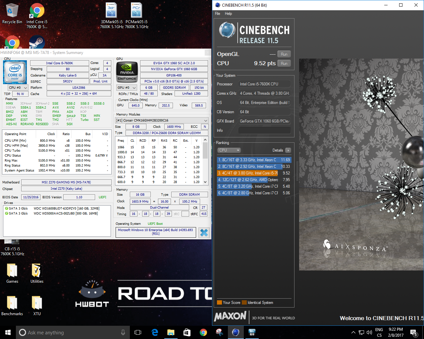Click the Intel Core i5-7600K name field

pos(60,63)
